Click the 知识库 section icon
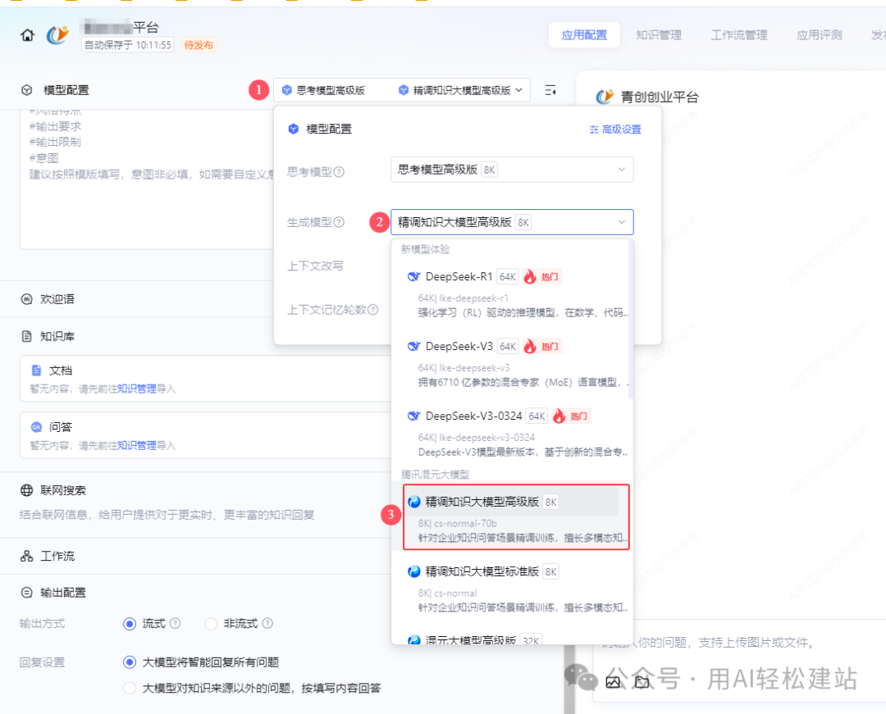 (x=26, y=336)
